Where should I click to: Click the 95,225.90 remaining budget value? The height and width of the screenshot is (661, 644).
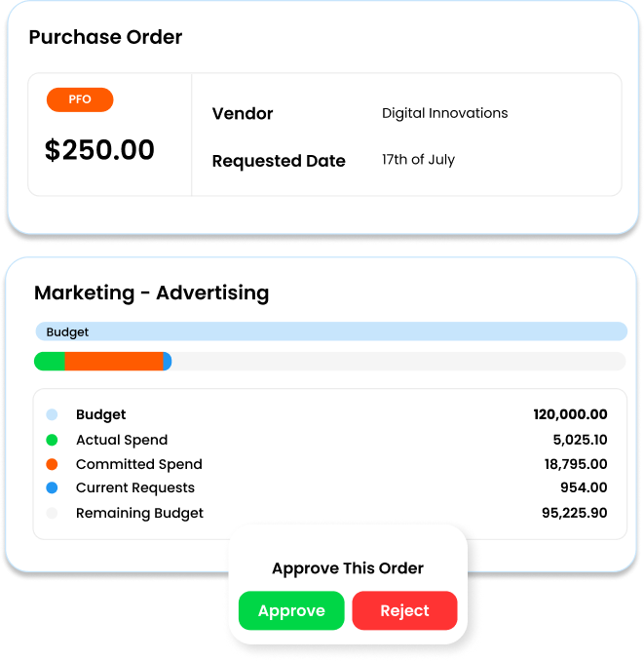(574, 513)
